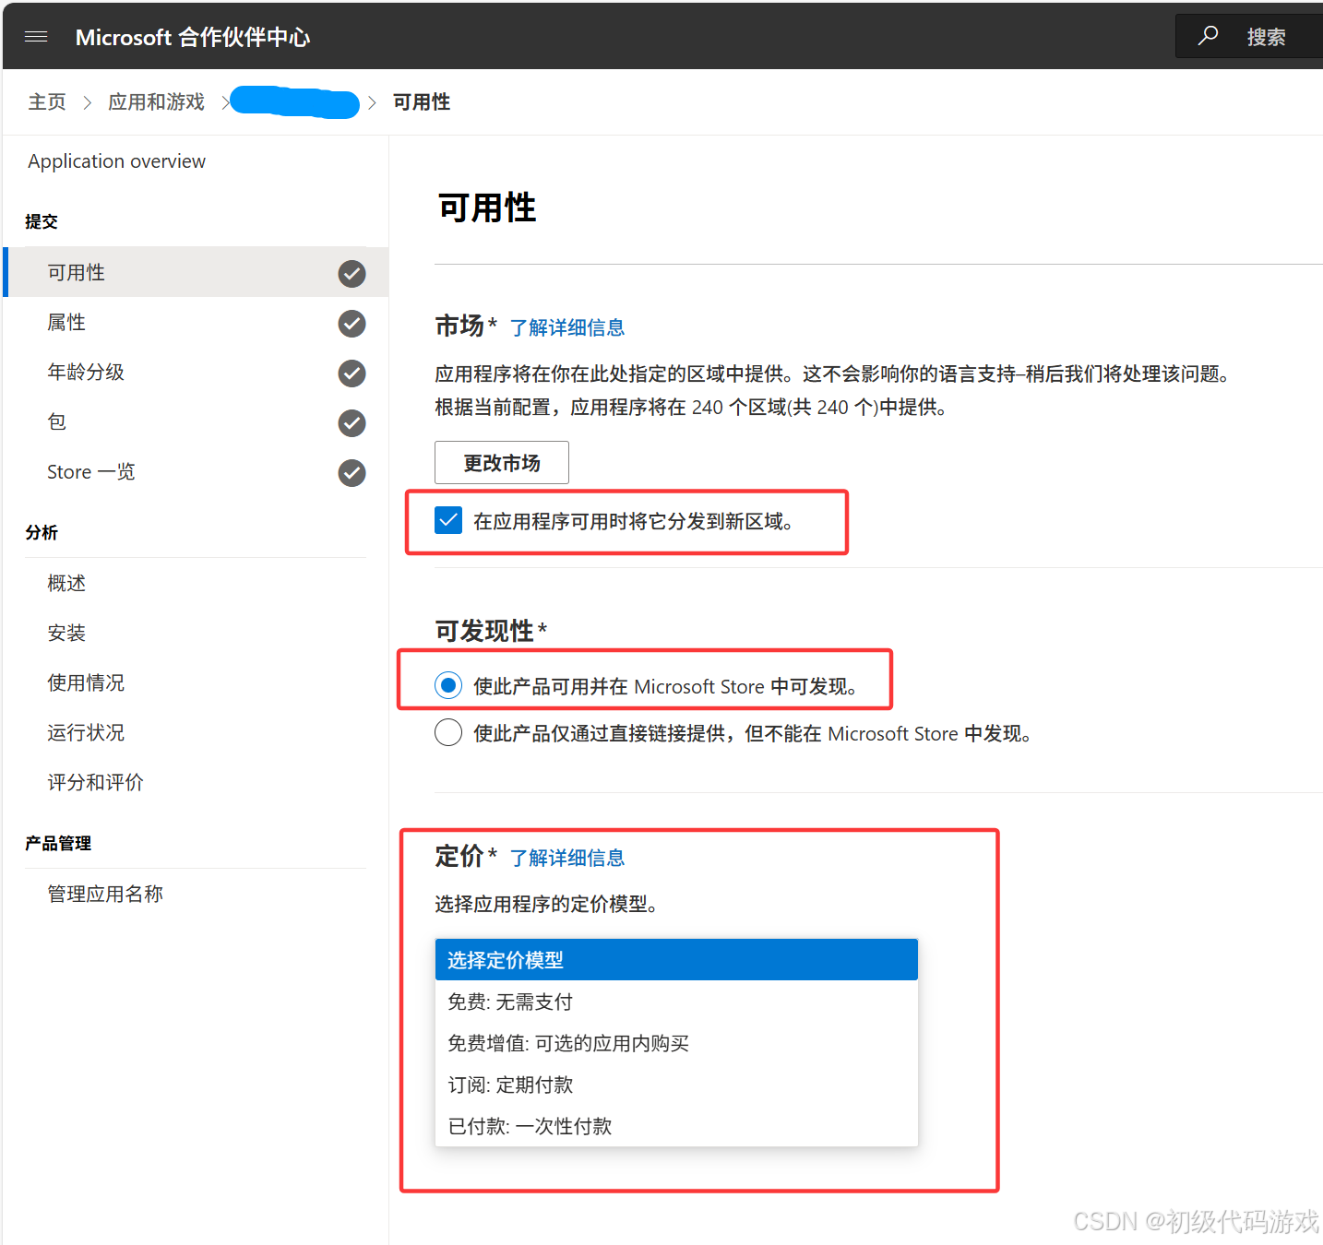The width and height of the screenshot is (1323, 1245).
Task: Open 评分和评价 page
Action: (96, 782)
